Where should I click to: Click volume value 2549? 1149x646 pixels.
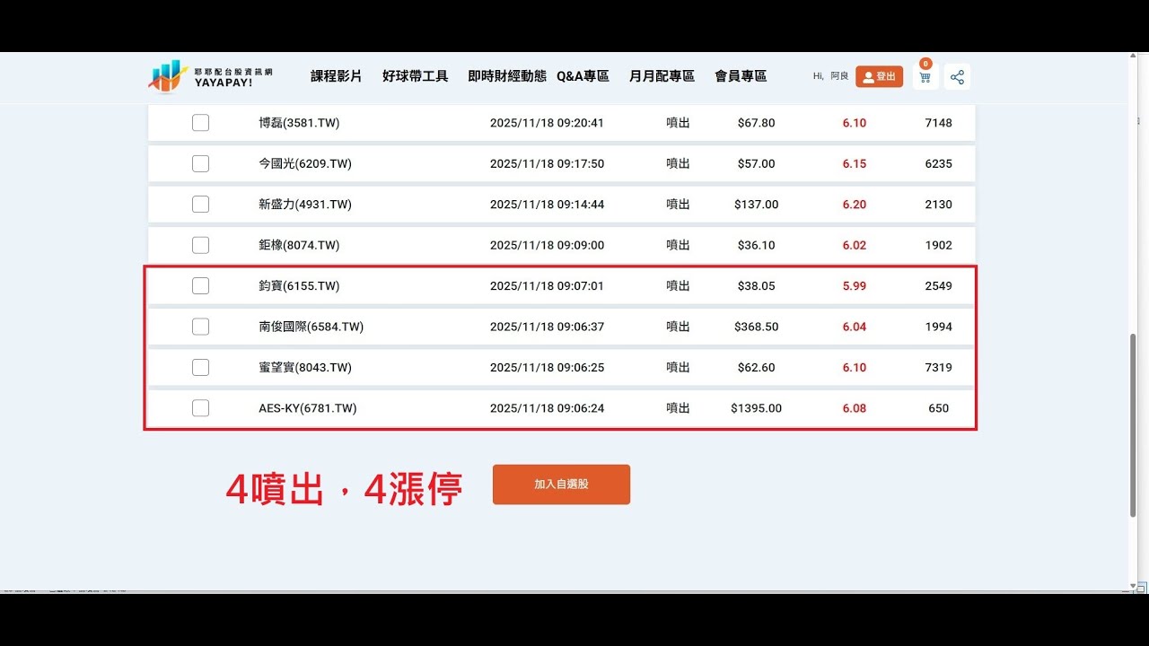(x=938, y=286)
